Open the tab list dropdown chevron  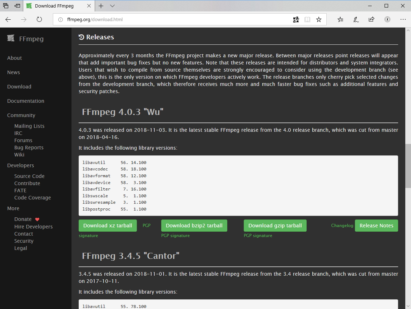pos(113,6)
